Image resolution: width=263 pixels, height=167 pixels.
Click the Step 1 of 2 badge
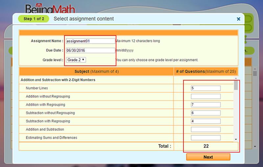[x=34, y=19]
